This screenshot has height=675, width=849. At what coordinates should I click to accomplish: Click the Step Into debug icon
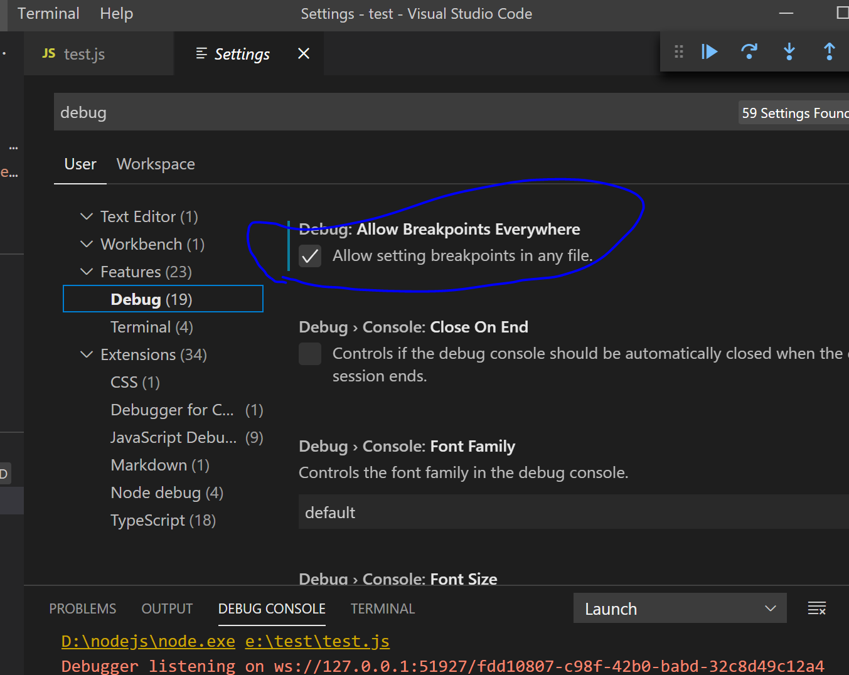[x=789, y=51]
